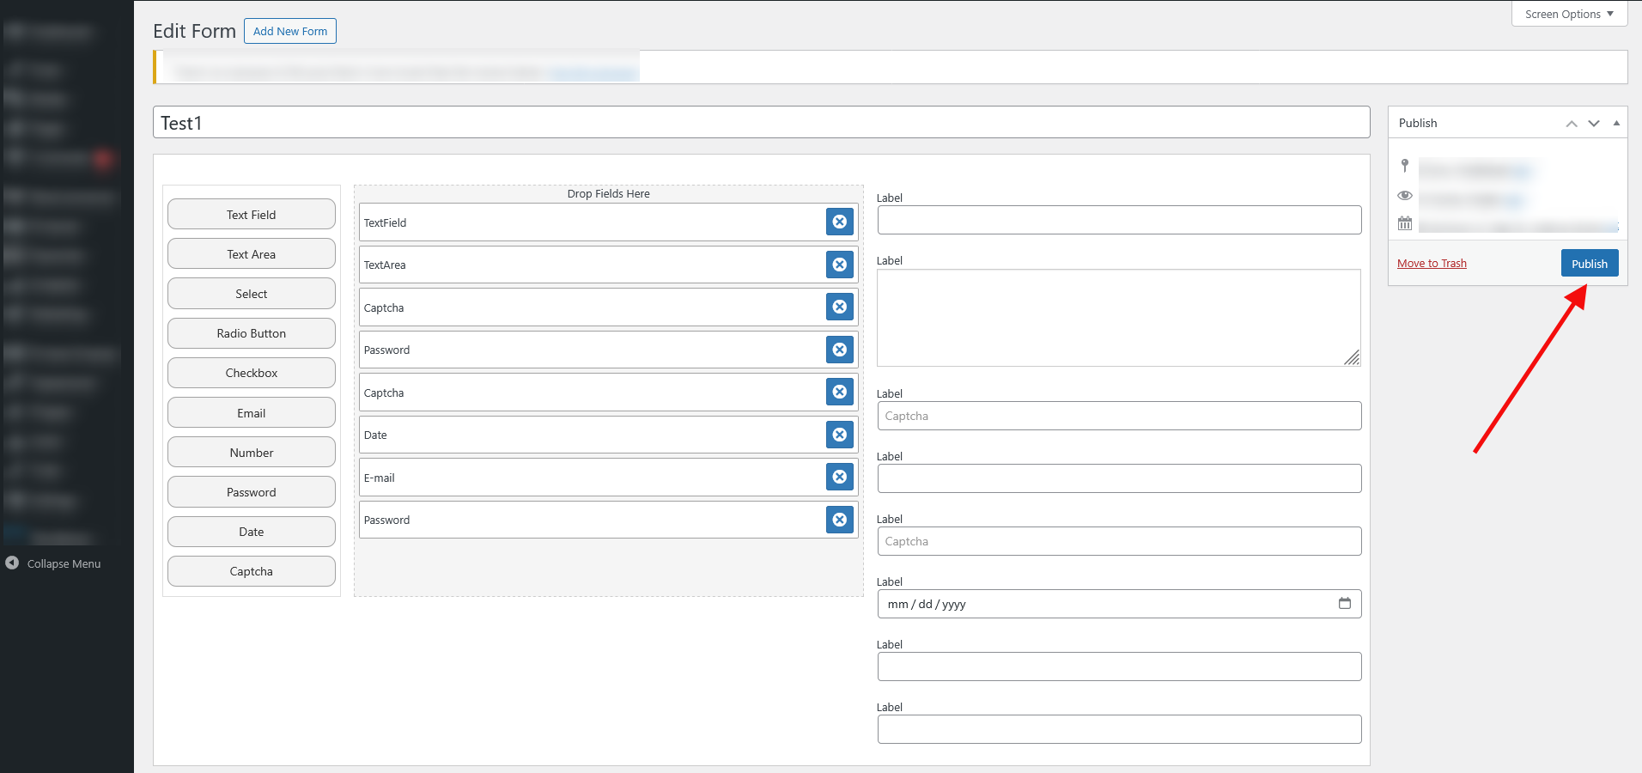The image size is (1642, 773).
Task: Open the date picker calendar icon
Action: pos(1344,603)
